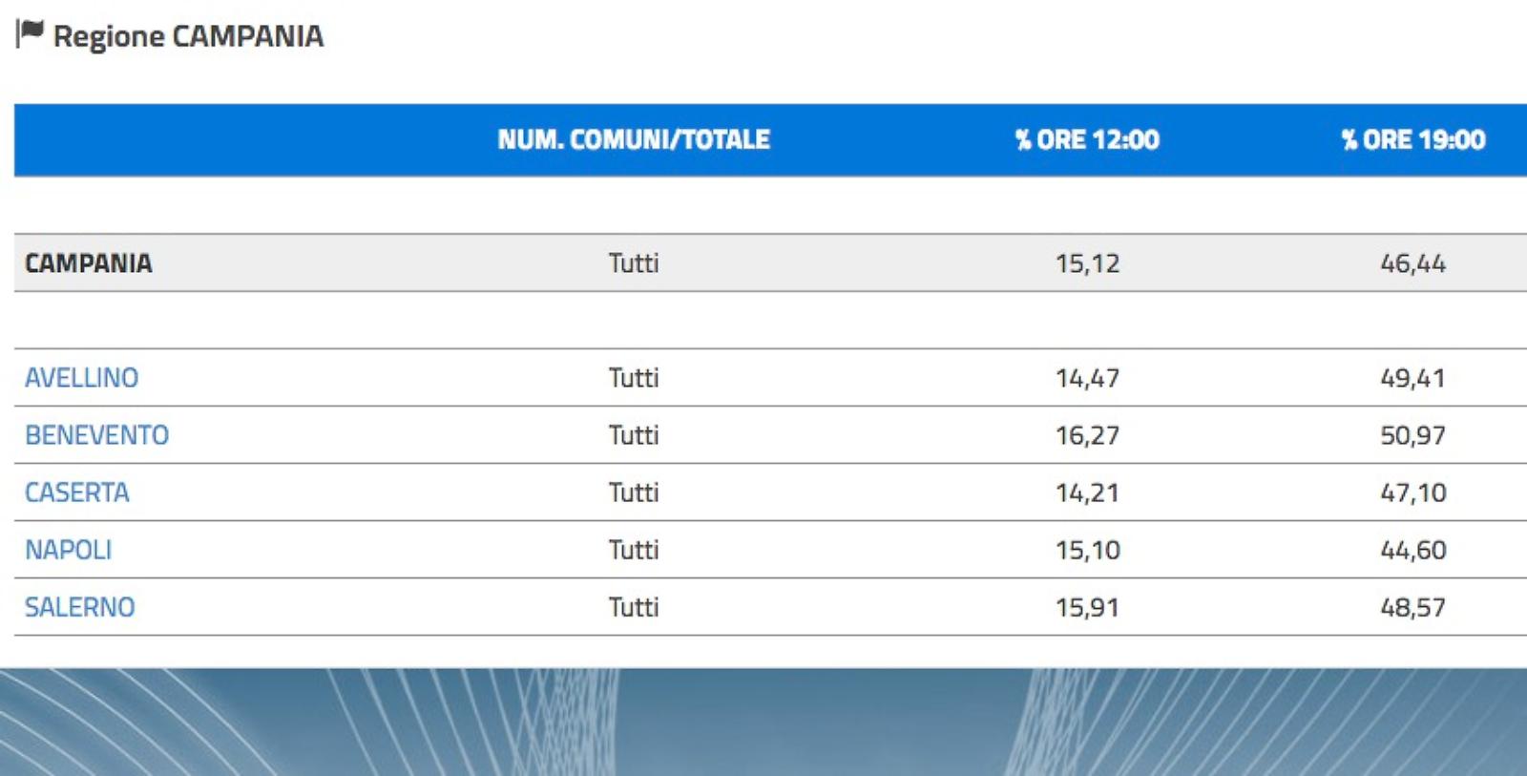Open the SALERNO province link
Viewport: 1527px width, 776px height.
pyautogui.click(x=79, y=607)
